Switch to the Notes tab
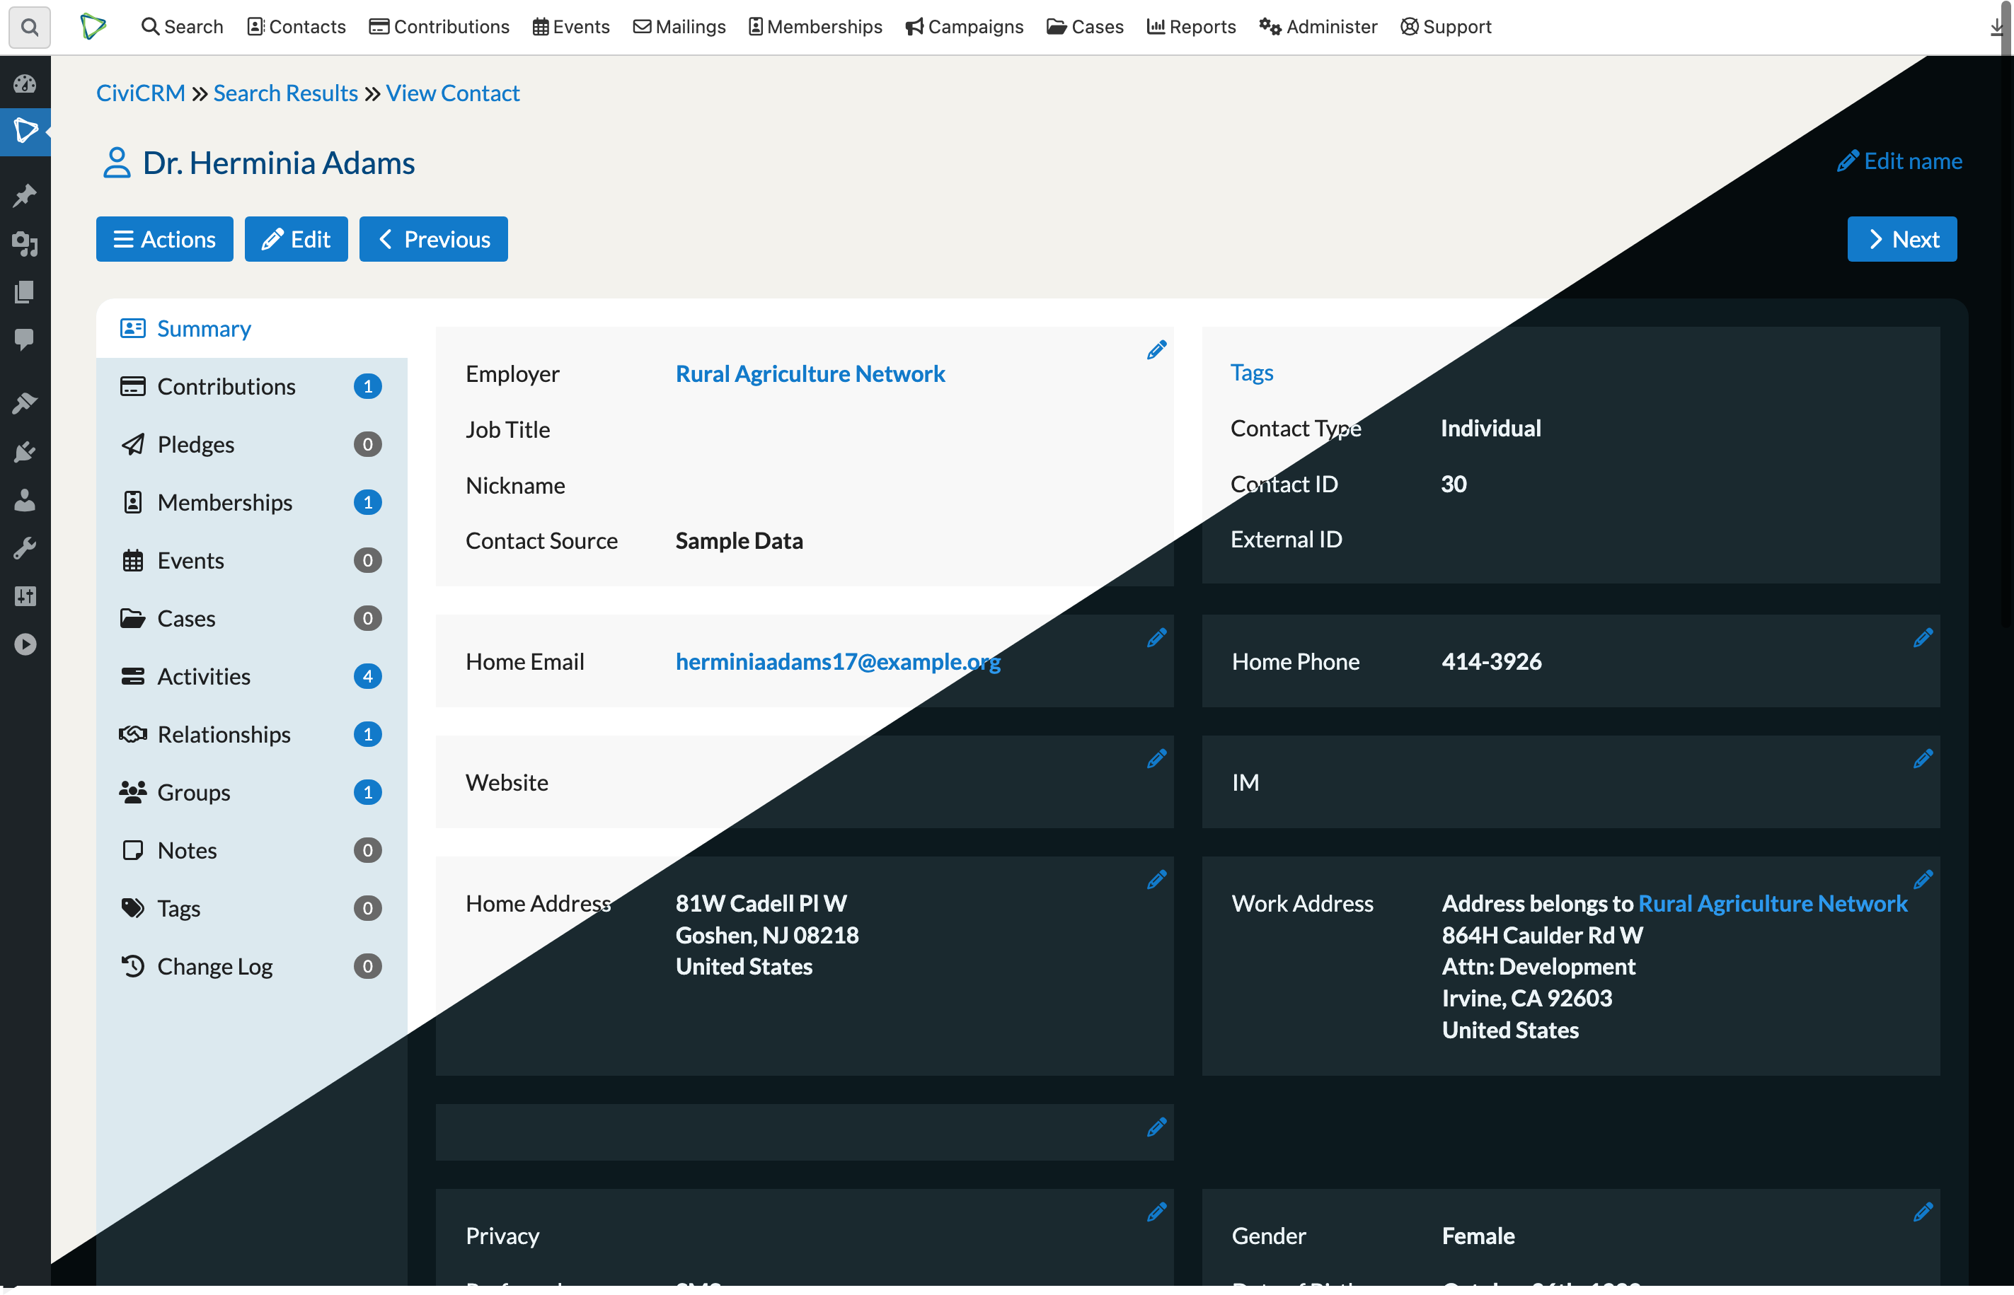 click(x=251, y=851)
